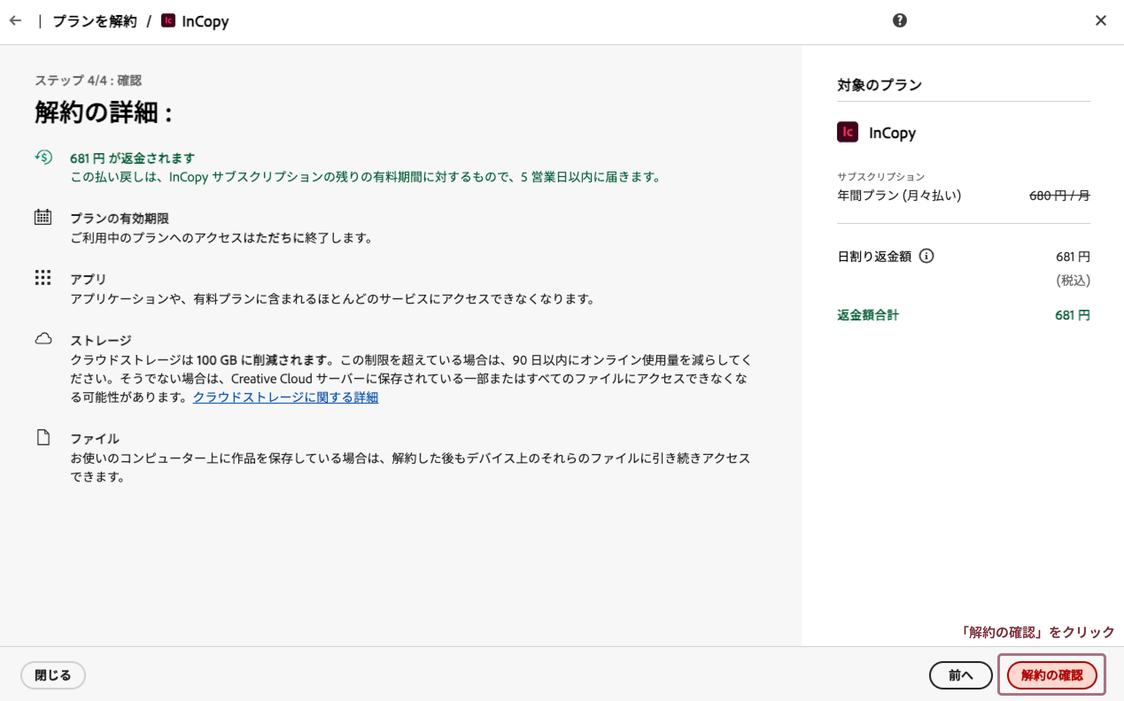Image resolution: width=1124 pixels, height=701 pixels.
Task: Confirm cancellation with 解約の確認 button
Action: pyautogui.click(x=1052, y=675)
